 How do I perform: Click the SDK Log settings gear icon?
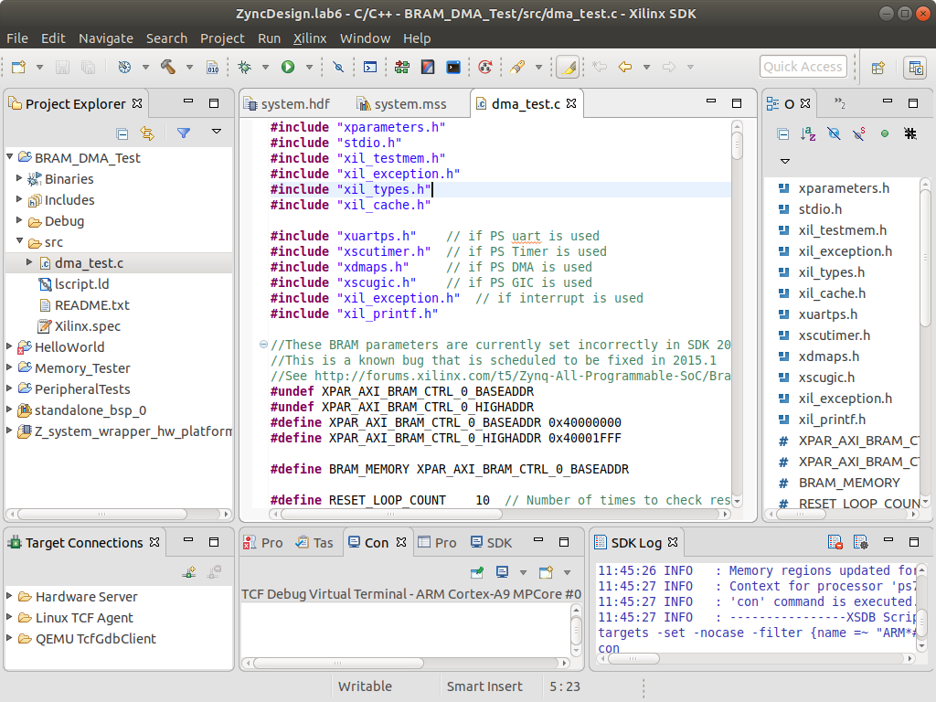[861, 542]
